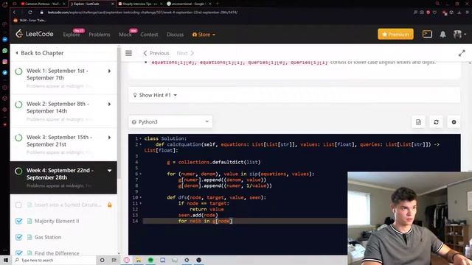
Task: Open the saved code notes icon
Action: (418, 122)
